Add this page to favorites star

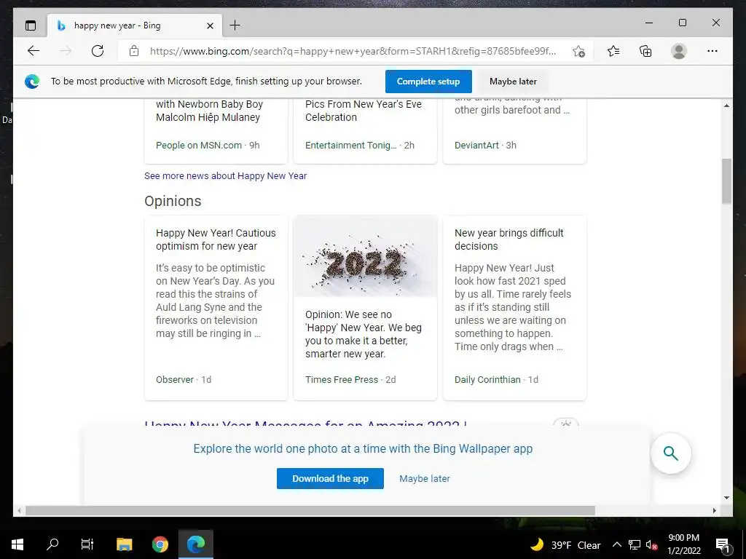coord(578,52)
